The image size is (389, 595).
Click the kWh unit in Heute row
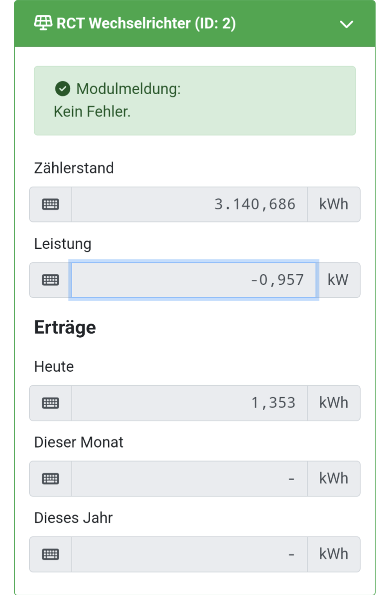(334, 403)
